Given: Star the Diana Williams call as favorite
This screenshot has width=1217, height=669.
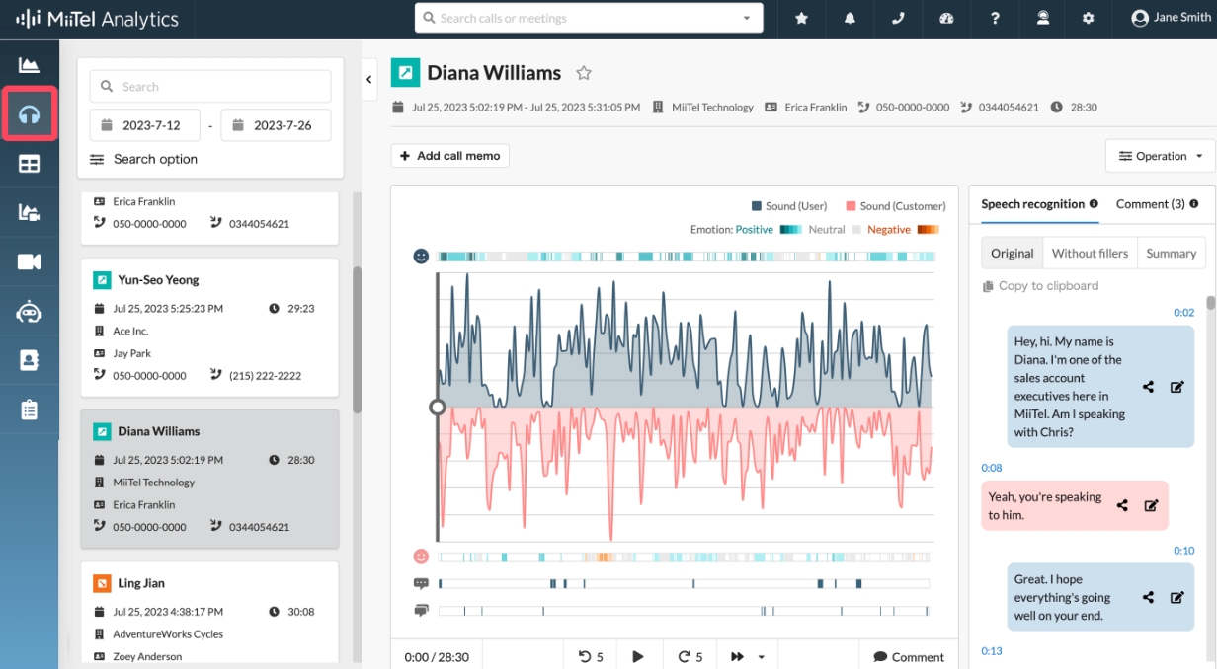Looking at the screenshot, I should point(584,73).
